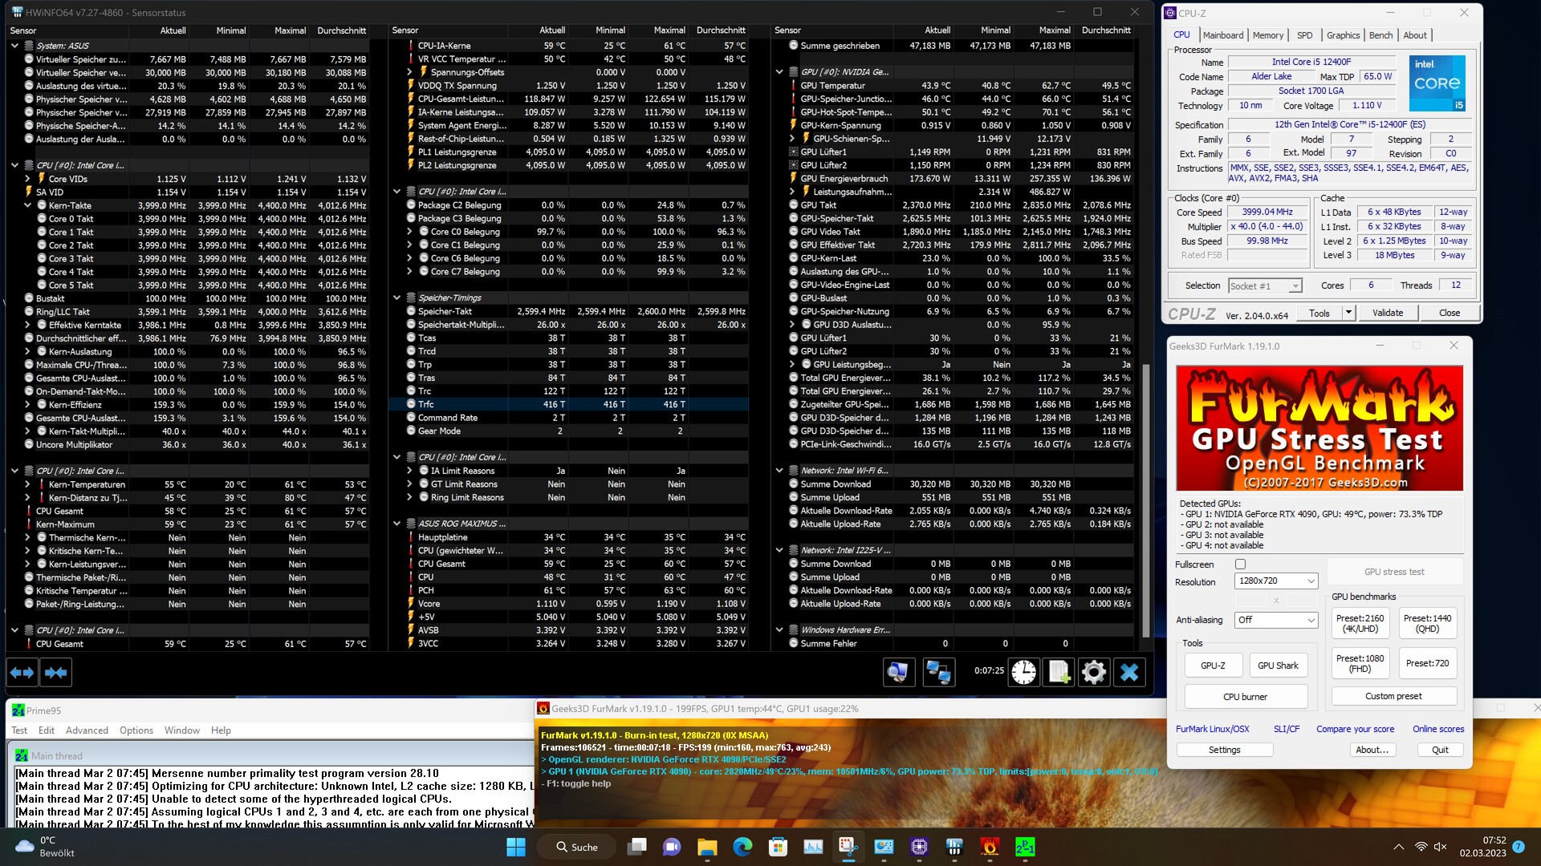Switch to the Memory tab in CPU-Z
The width and height of the screenshot is (1541, 866).
click(x=1268, y=35)
